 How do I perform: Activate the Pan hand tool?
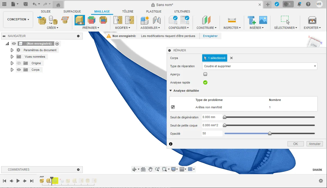pos(150,169)
